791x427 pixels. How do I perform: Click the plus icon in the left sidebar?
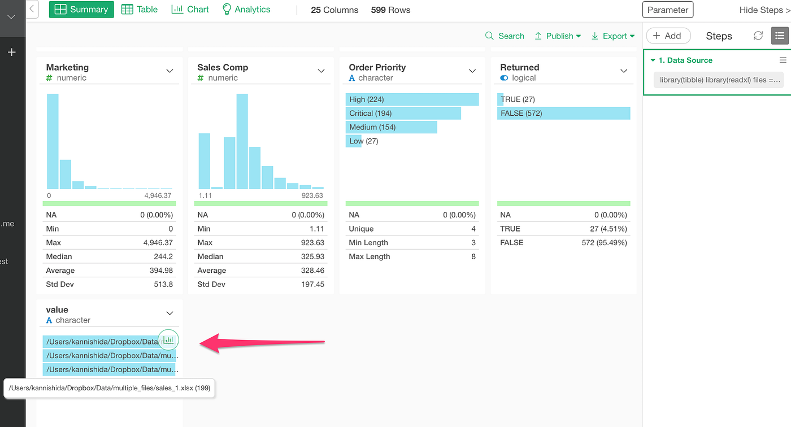[12, 52]
